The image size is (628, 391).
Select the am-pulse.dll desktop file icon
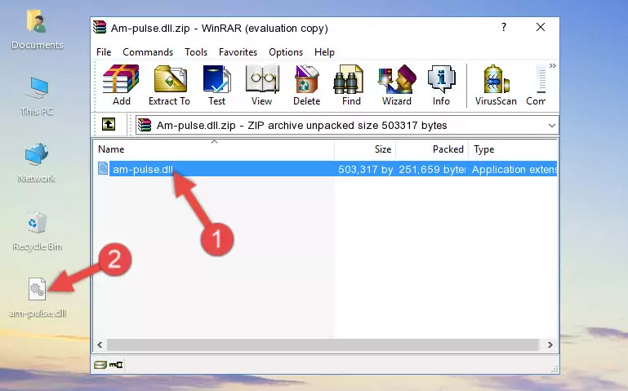38,298
